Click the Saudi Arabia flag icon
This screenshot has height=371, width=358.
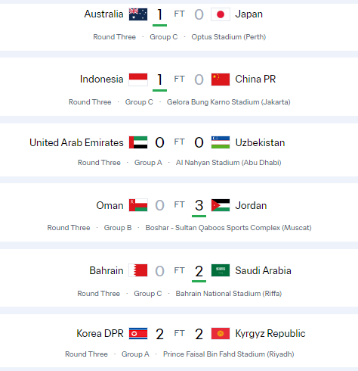221,270
